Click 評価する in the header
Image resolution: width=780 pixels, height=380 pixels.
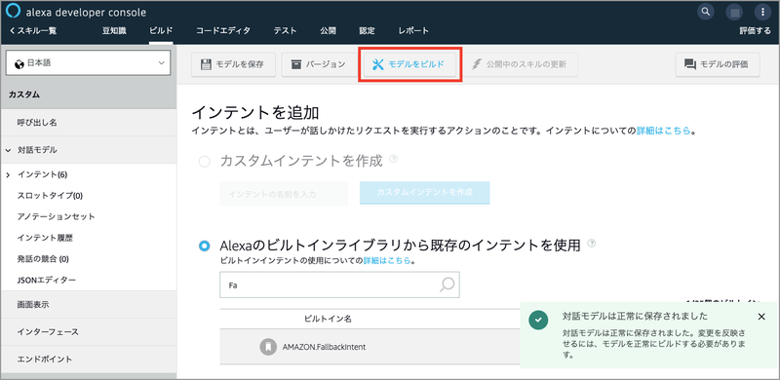(x=755, y=31)
